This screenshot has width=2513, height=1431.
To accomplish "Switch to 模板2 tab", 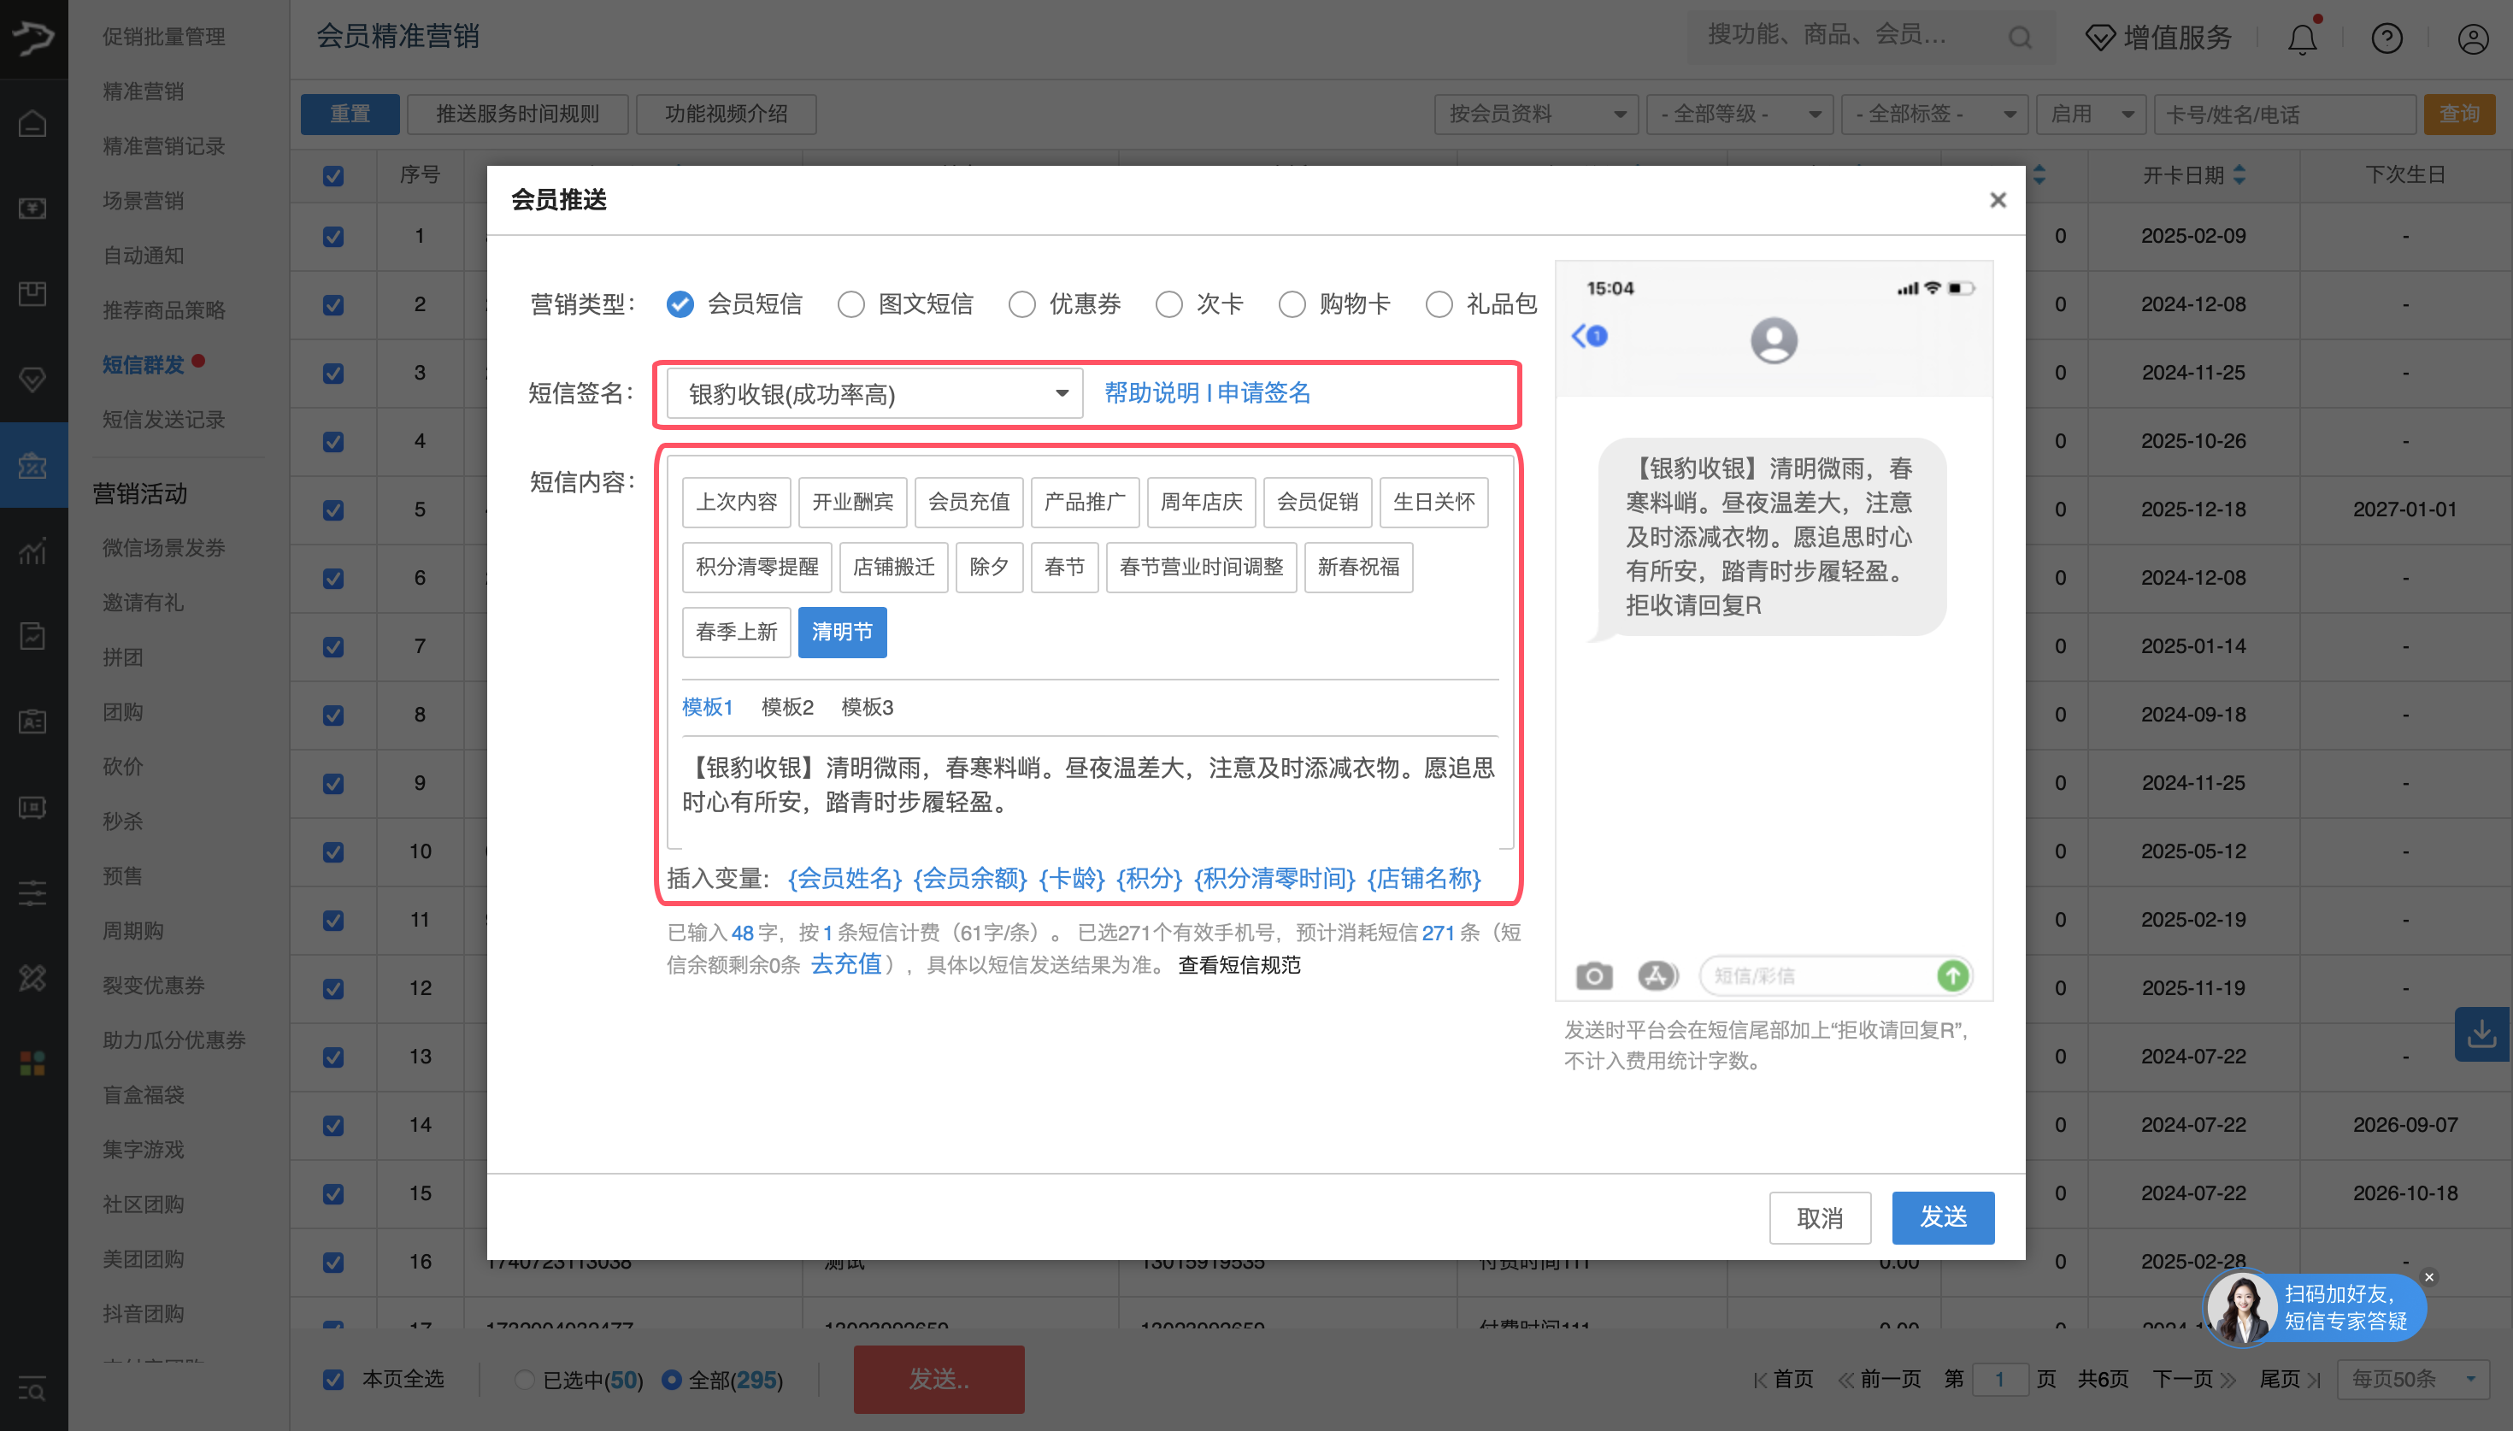I will click(787, 707).
